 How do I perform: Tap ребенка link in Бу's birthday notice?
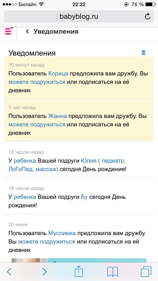coord(25,197)
